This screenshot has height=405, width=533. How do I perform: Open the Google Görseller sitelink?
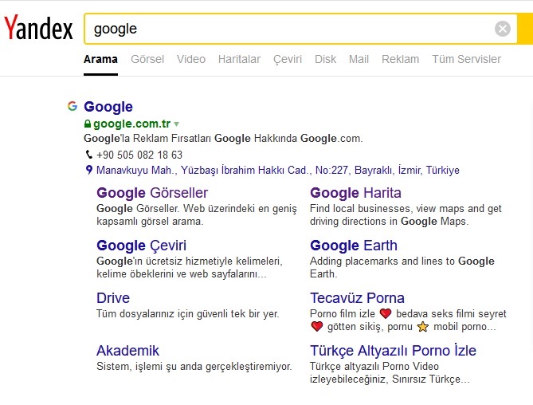(152, 193)
